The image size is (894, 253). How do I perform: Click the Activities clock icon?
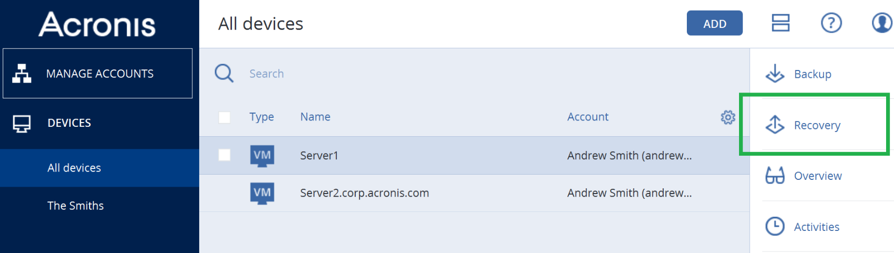tap(775, 226)
